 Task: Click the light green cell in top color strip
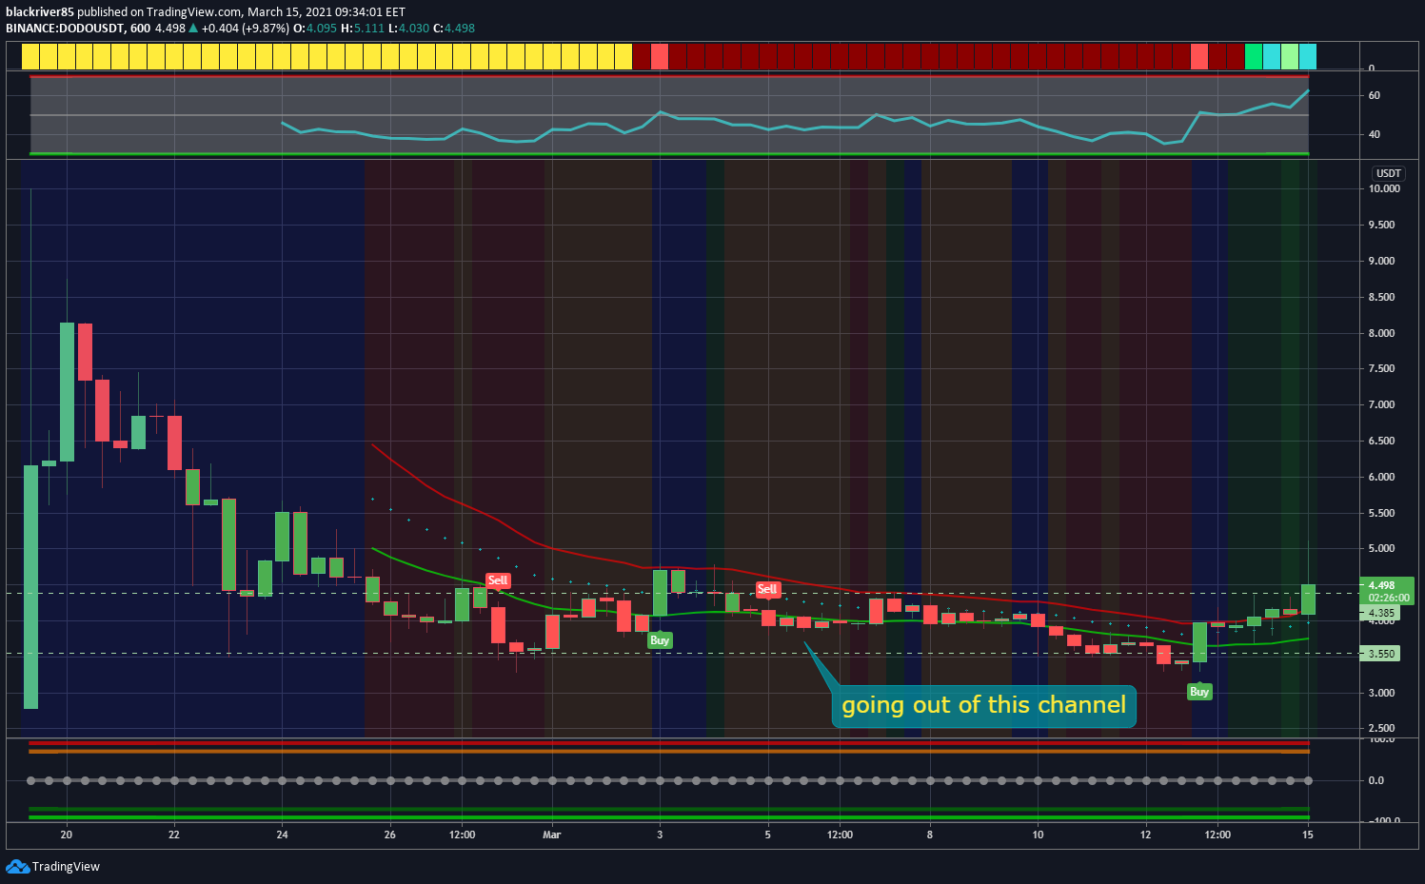(x=1290, y=57)
